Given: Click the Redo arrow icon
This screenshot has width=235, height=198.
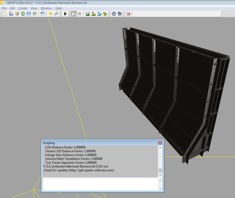Looking at the screenshot, I should (x=56, y=14).
